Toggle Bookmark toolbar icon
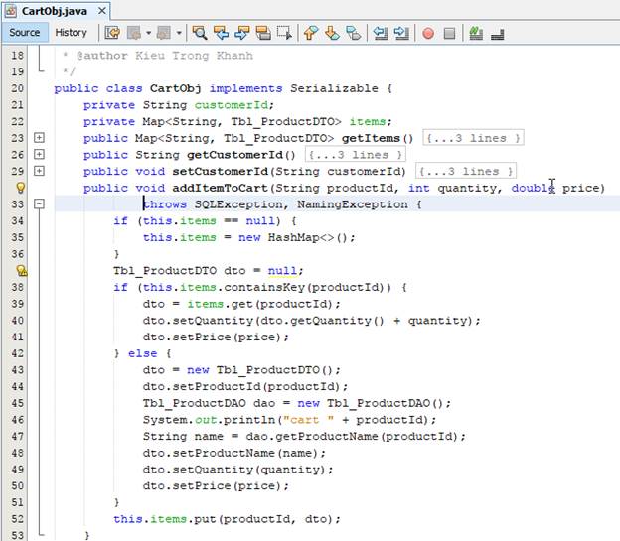This screenshot has height=541, width=620. tap(354, 33)
